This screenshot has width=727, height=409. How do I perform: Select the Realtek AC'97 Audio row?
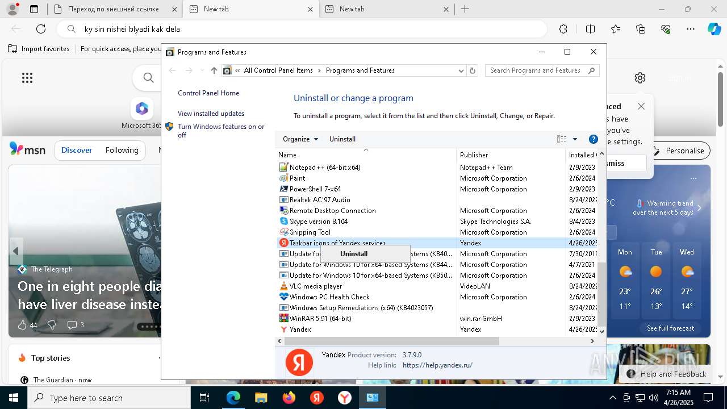(436, 199)
